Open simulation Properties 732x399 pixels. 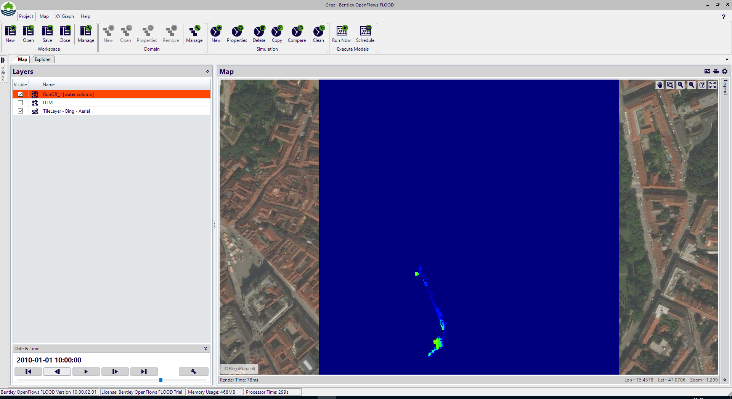coord(237,34)
